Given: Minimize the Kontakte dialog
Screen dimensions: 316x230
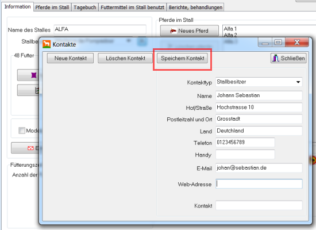Looking at the screenshot, I should click(x=265, y=43).
